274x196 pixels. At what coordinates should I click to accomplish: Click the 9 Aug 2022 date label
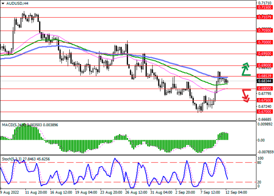click(x=10, y=192)
